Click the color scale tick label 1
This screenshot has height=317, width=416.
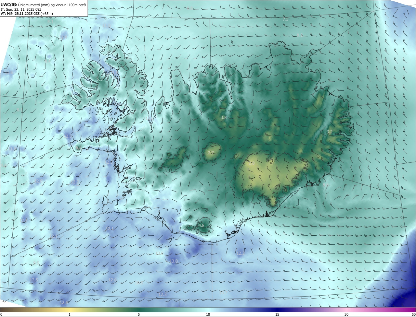(70, 314)
